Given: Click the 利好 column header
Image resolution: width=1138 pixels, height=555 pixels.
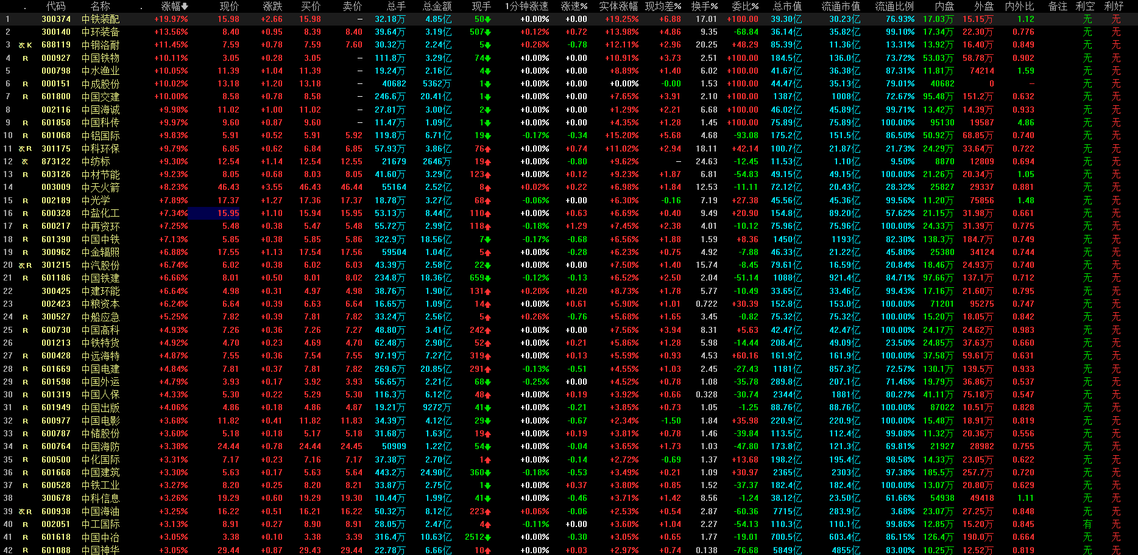Looking at the screenshot, I should 1114,6.
